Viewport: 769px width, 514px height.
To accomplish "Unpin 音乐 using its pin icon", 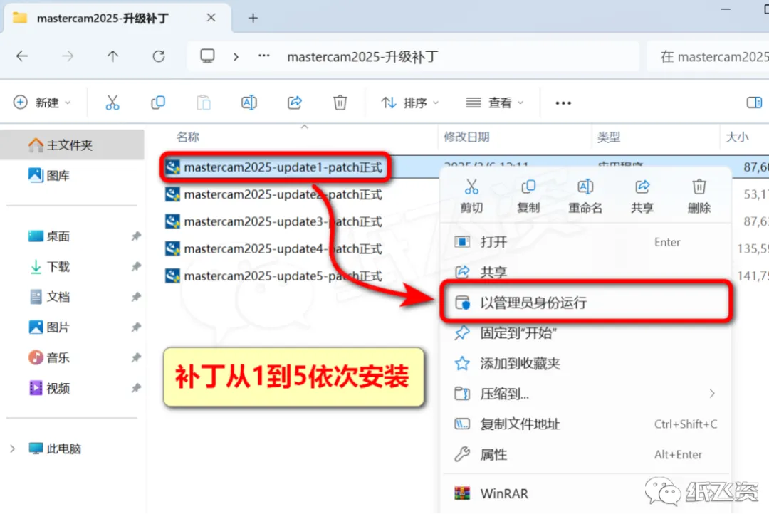I will [x=136, y=357].
